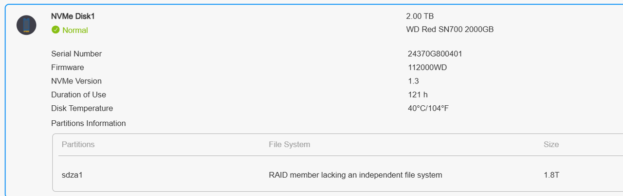Screen dimensions: 623x196
Task: Select the 40°C/104°F temperature reading
Action: pos(428,108)
